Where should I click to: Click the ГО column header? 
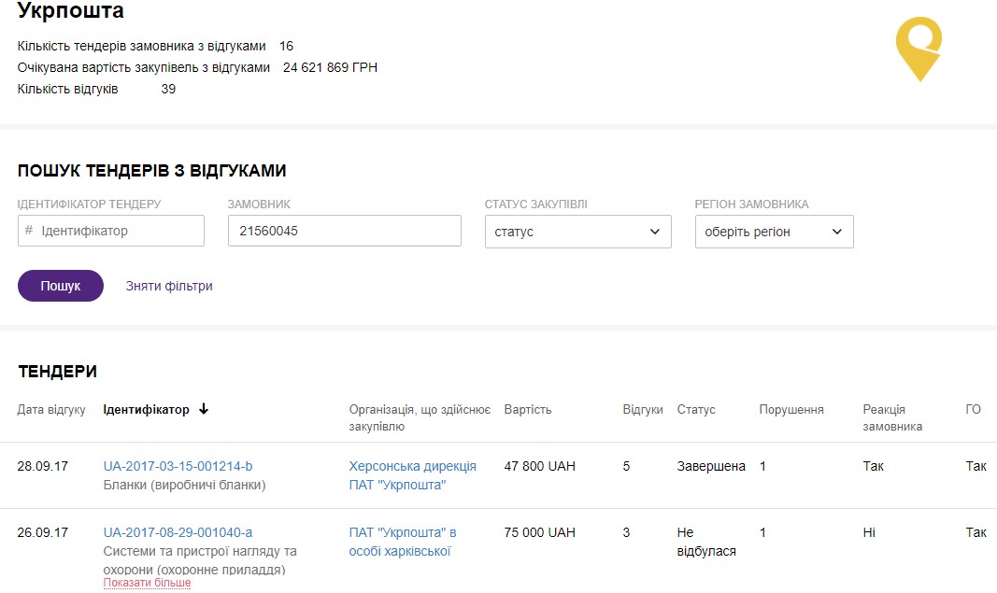tap(974, 409)
